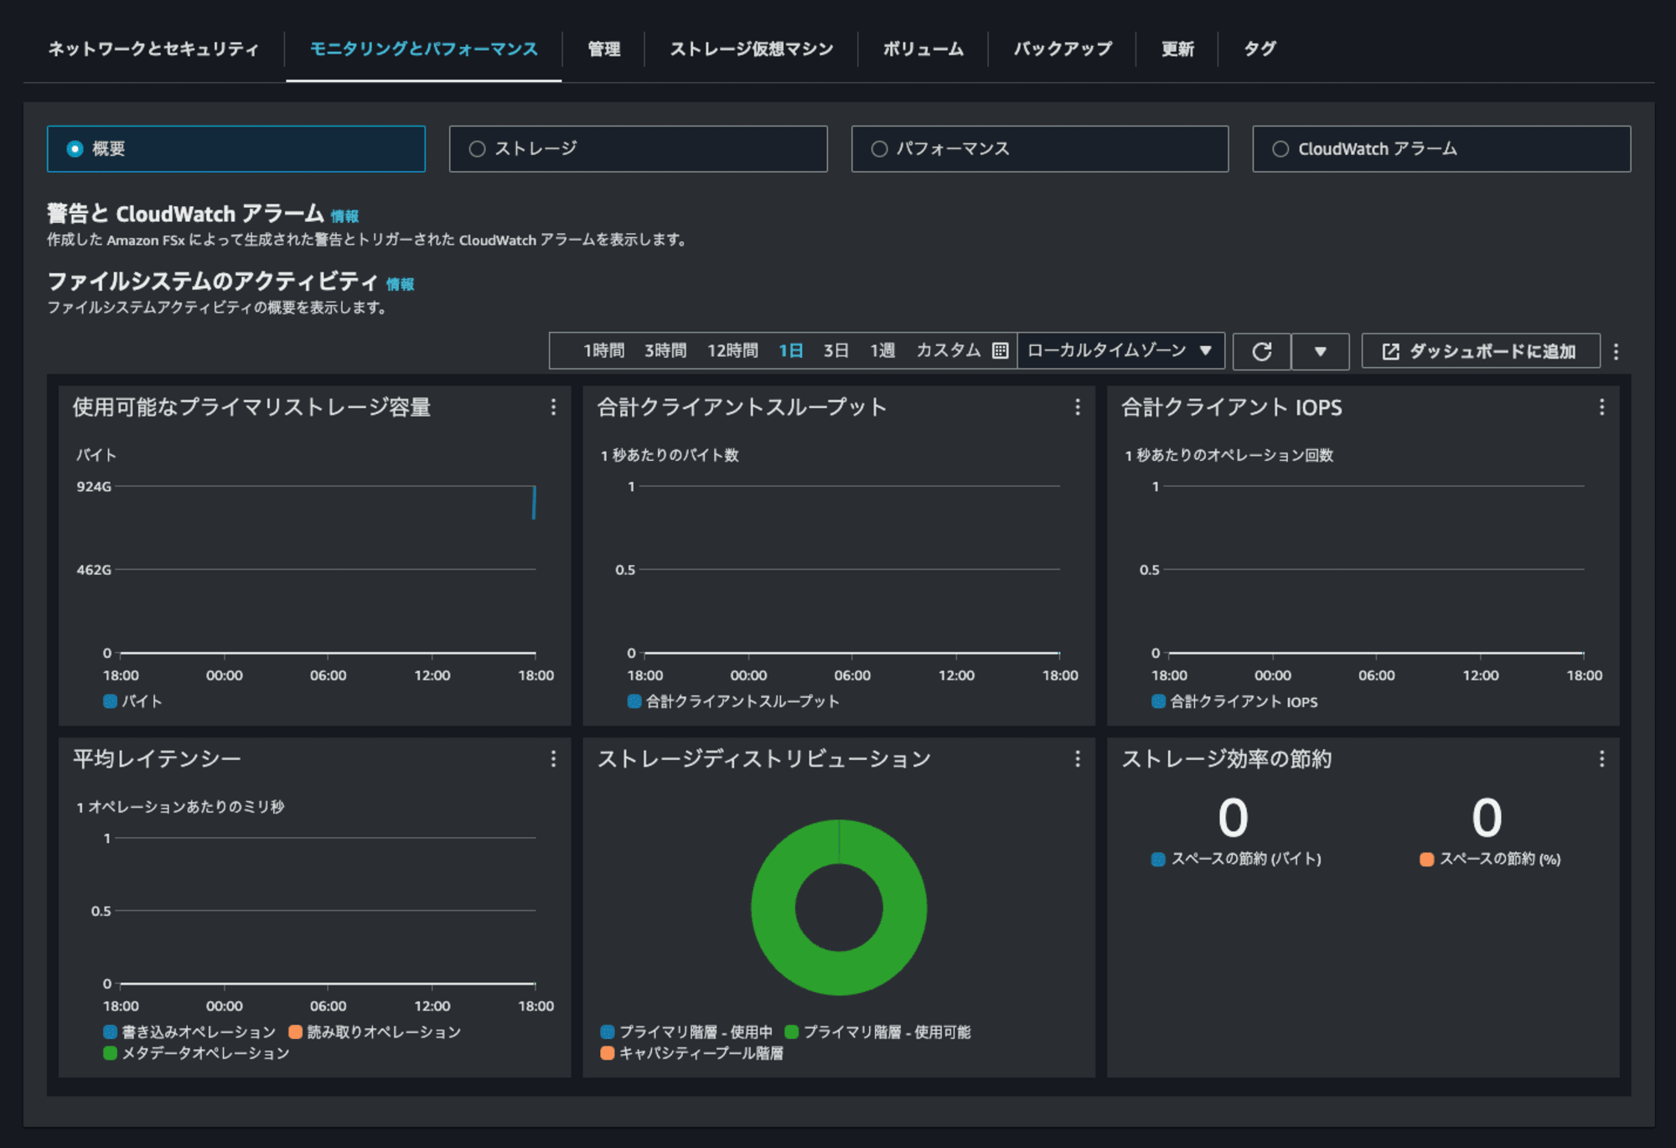Click the ストレージディストリビューション widget title
Viewport: 1676px width, 1148px height.
(x=764, y=759)
